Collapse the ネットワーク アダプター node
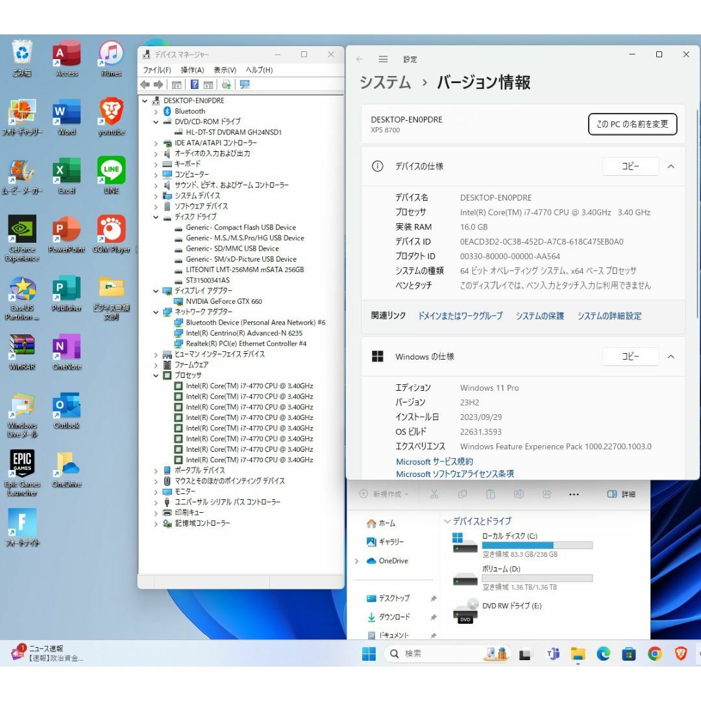701x701 pixels. pyautogui.click(x=156, y=312)
